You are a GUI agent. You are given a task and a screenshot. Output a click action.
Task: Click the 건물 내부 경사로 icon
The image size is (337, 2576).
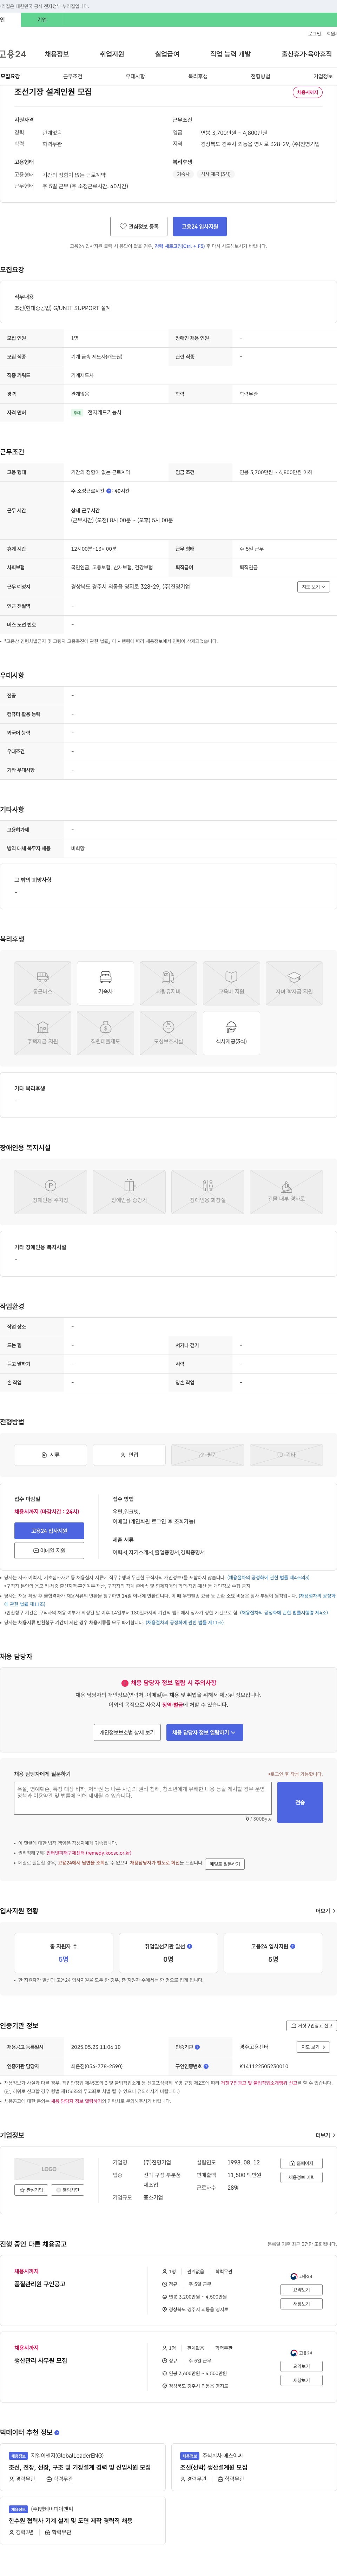[286, 1192]
